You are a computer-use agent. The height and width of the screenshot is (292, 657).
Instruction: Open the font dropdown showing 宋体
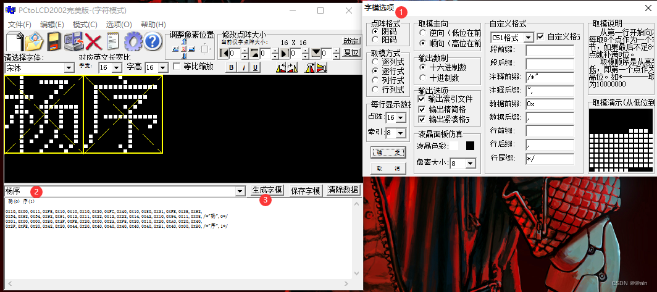69,68
